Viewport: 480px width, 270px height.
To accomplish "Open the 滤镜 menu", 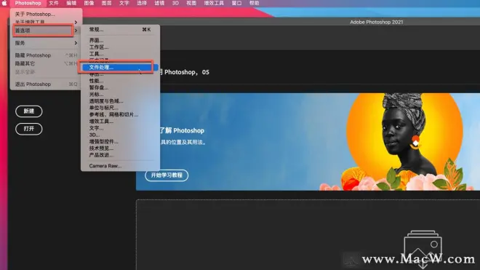I will click(x=159, y=3).
